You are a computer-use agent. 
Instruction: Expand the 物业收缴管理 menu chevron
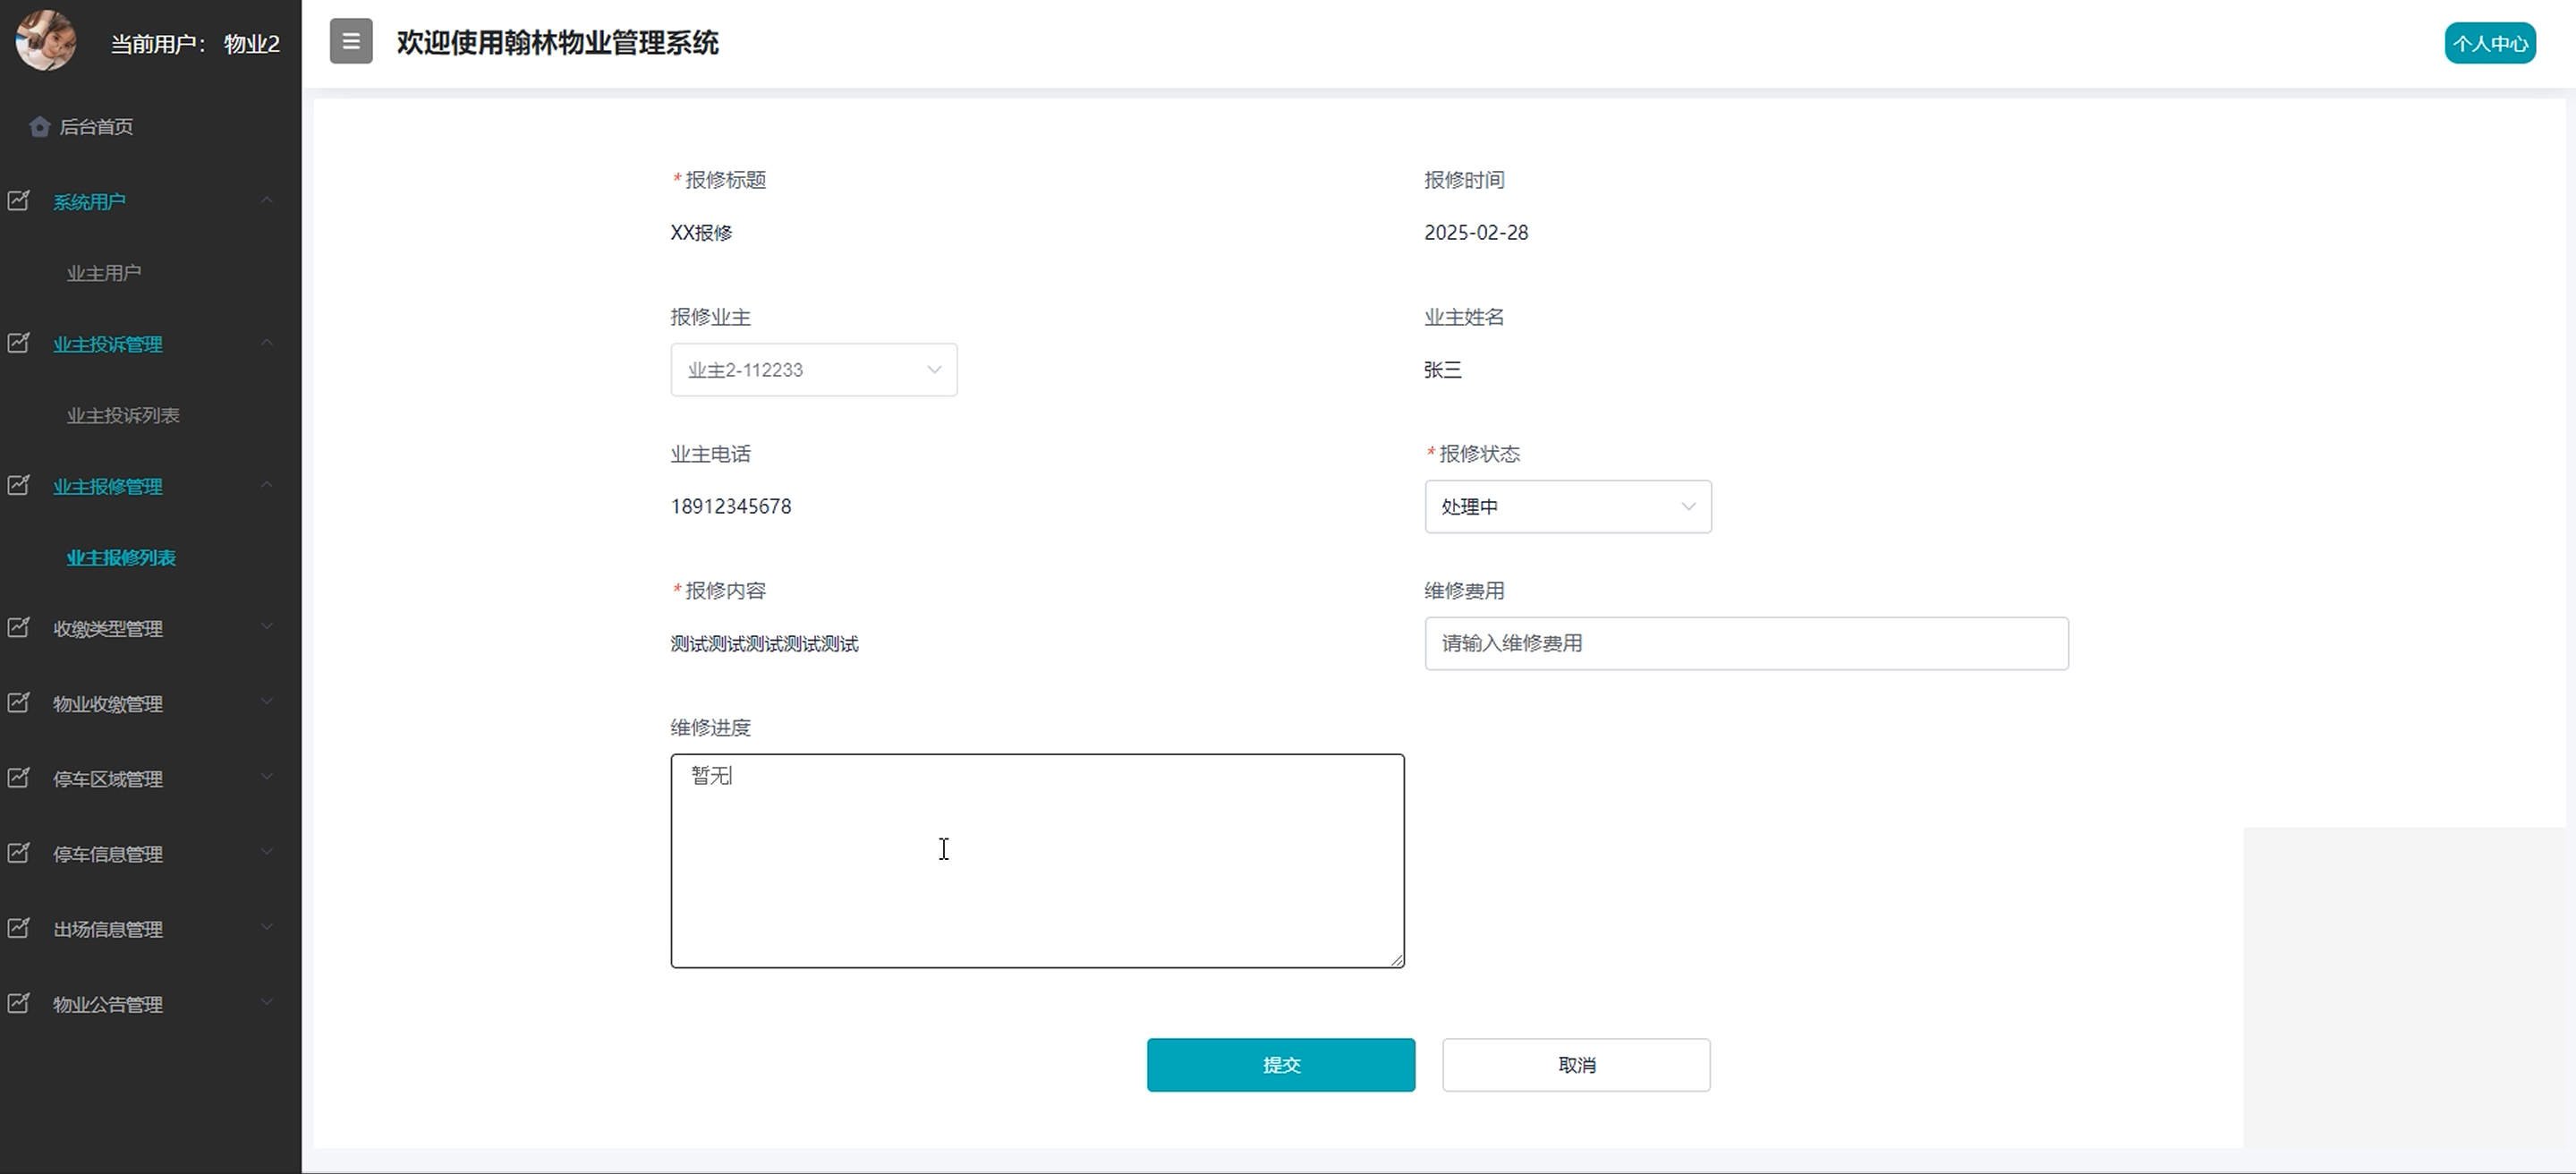pyautogui.click(x=267, y=702)
